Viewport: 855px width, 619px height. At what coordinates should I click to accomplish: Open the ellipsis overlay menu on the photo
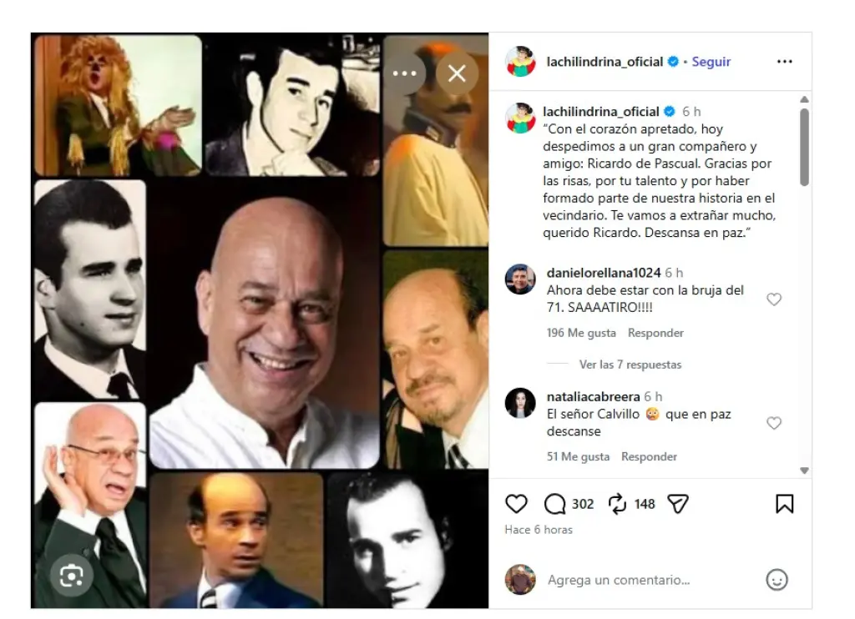404,73
